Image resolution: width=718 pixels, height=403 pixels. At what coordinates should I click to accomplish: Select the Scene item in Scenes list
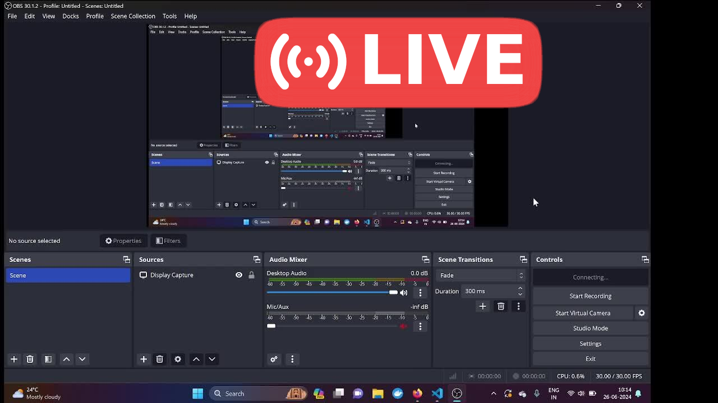tap(68, 275)
